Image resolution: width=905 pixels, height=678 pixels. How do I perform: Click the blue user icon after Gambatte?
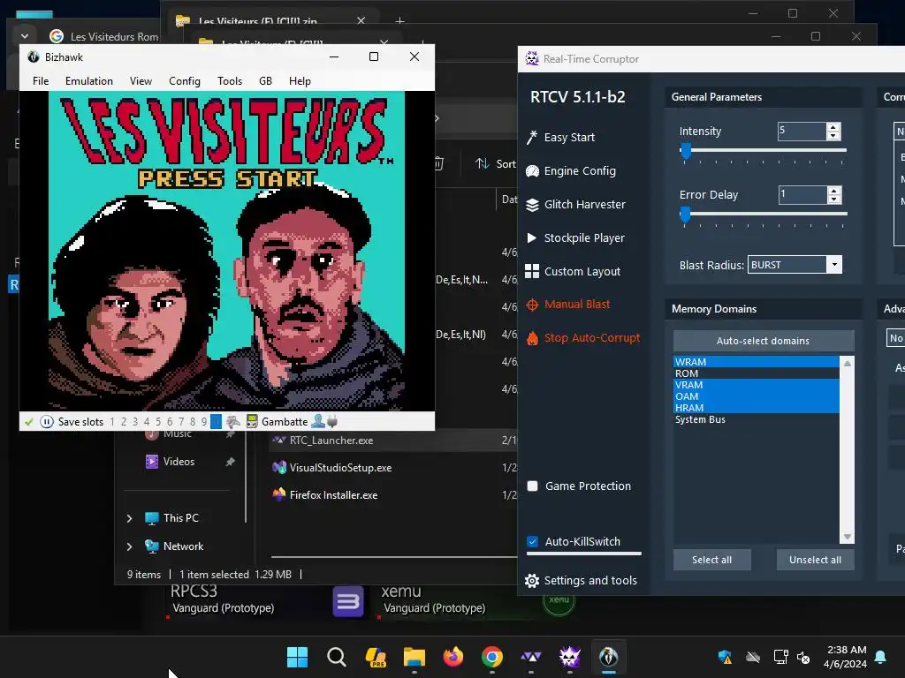tap(317, 421)
